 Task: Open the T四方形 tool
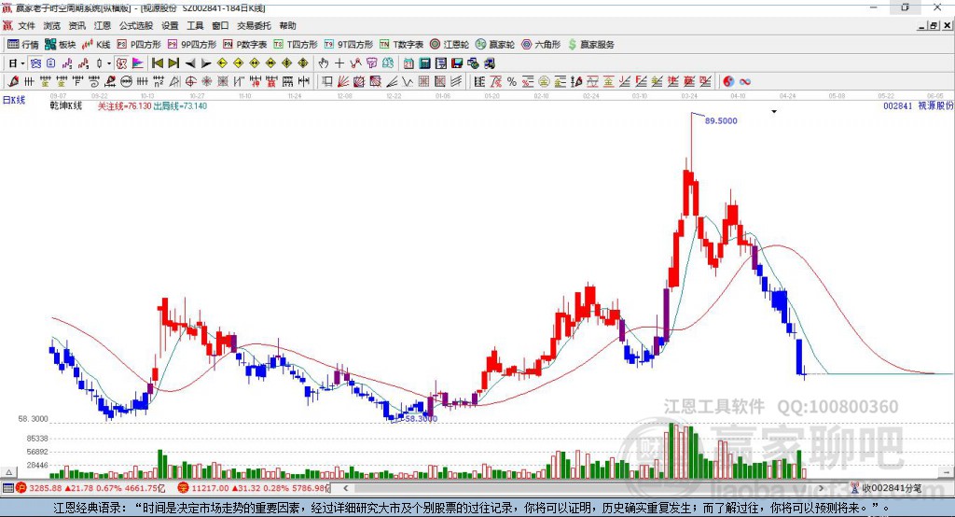296,45
